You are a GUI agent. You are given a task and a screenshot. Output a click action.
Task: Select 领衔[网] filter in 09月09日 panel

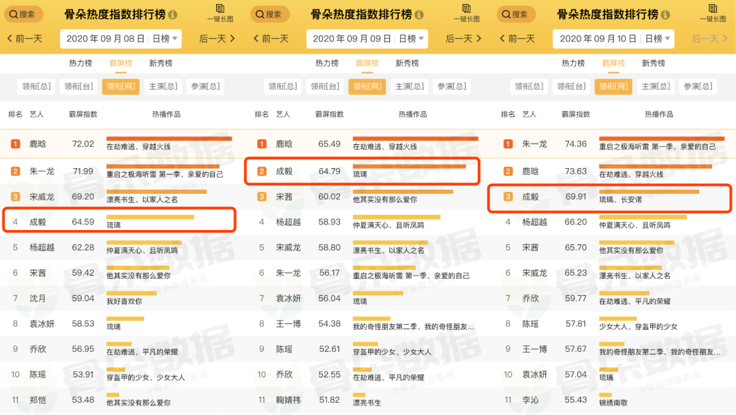(367, 86)
